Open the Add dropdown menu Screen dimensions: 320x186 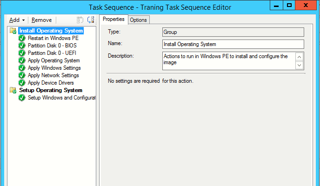point(17,20)
